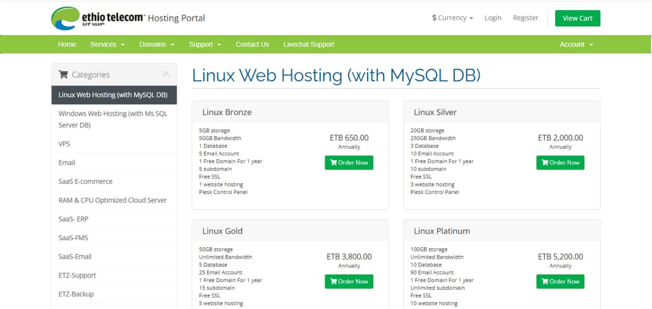The width and height of the screenshot is (652, 309).
Task: Expand the Domains menu
Action: click(157, 44)
